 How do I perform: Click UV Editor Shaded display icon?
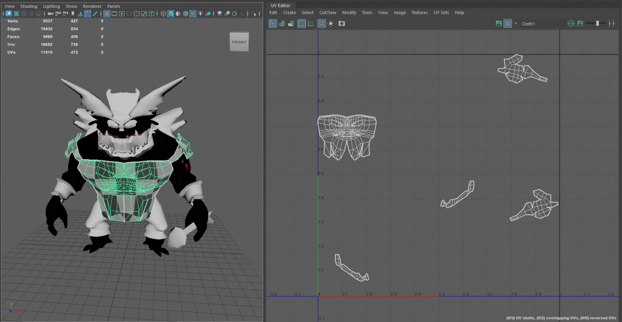click(x=282, y=24)
